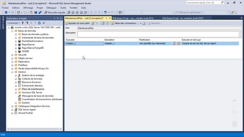Viewport: 244px width, 137px height.
Task: Click the Save All icon in the toolbar
Action: pos(40,12)
